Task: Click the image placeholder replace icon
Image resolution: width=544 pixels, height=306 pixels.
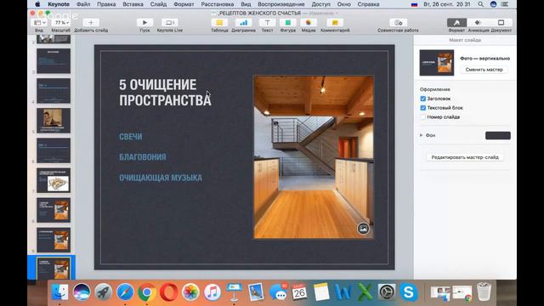Action: 363,229
